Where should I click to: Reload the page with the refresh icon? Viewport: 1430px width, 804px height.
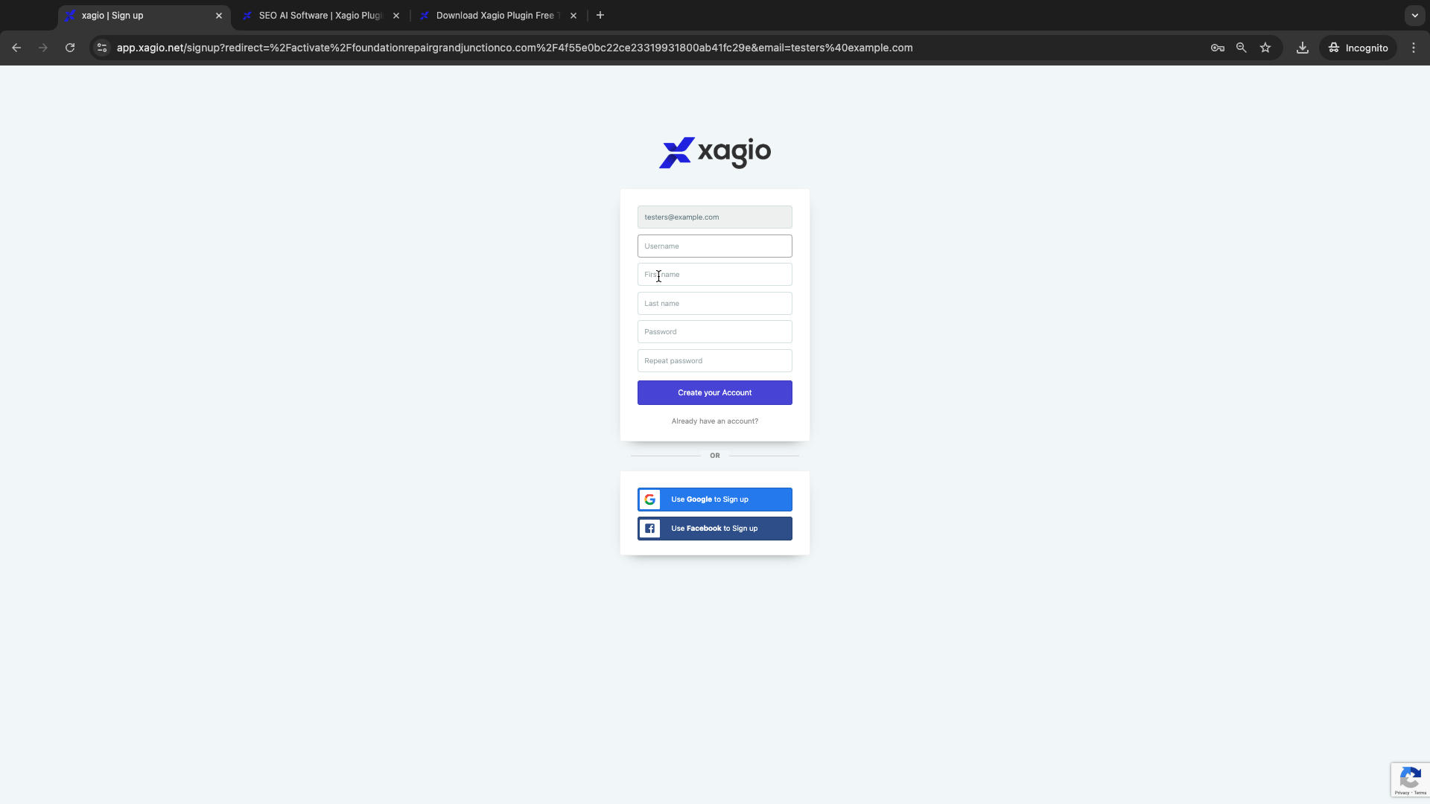70,48
